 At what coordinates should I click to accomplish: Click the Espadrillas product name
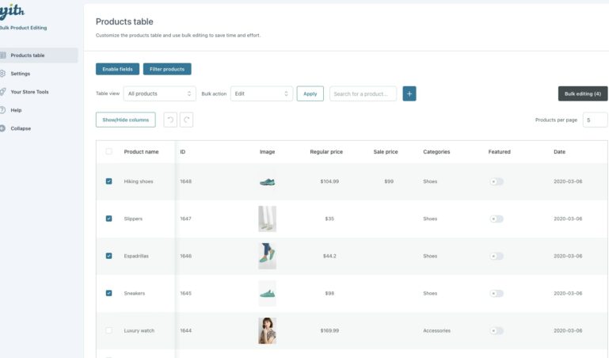tap(136, 256)
